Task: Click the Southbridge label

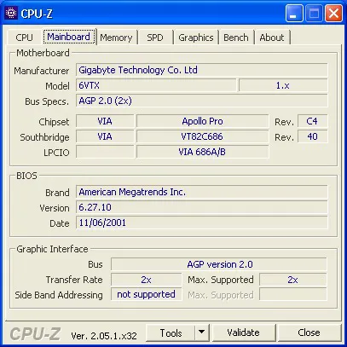Action: point(44,137)
